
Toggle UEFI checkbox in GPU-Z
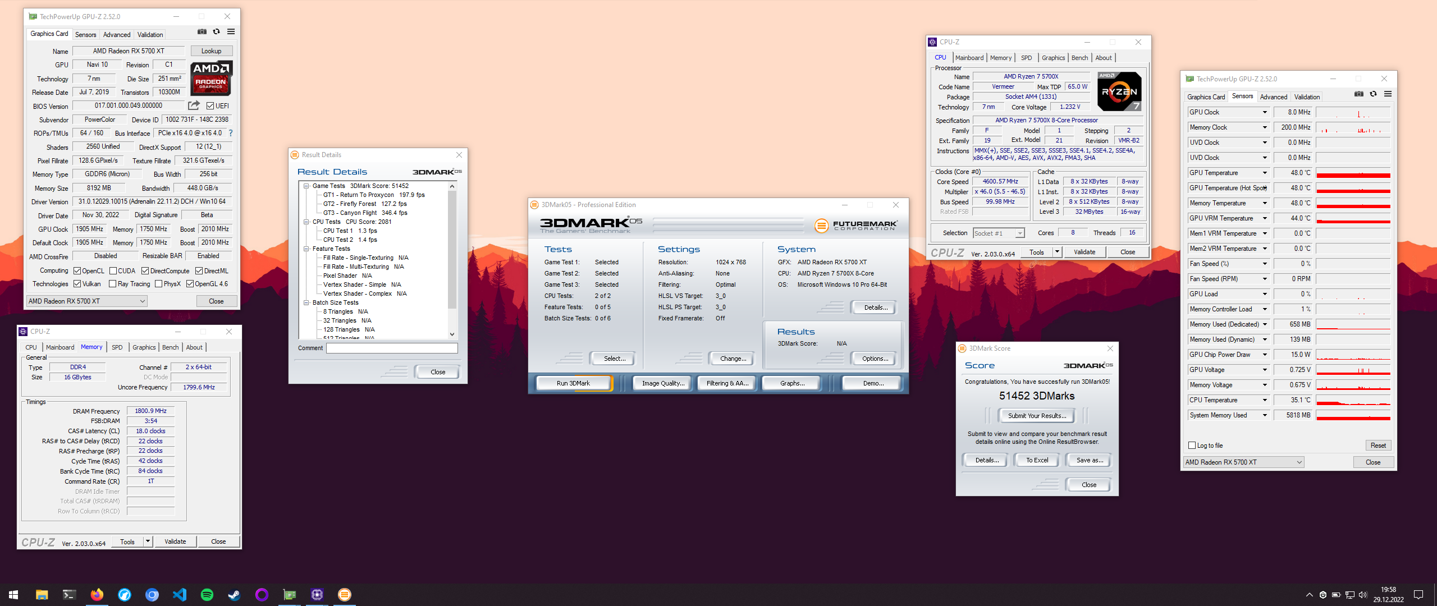(x=210, y=106)
